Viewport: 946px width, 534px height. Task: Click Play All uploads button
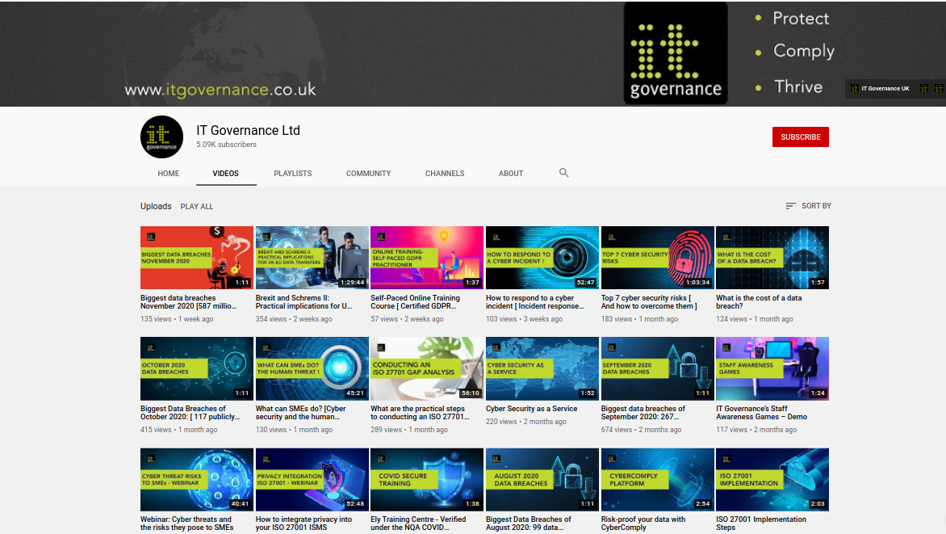coord(197,207)
